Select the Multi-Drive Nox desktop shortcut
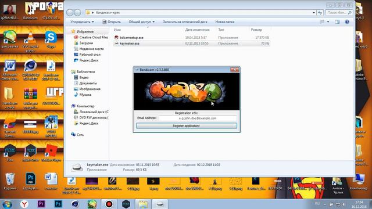This screenshot has height=209, width=372. point(30,153)
